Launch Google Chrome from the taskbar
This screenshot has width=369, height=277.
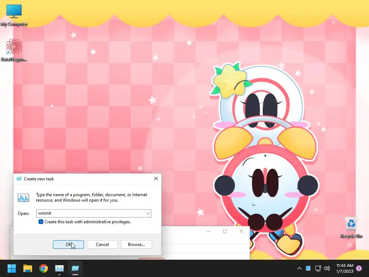click(44, 268)
